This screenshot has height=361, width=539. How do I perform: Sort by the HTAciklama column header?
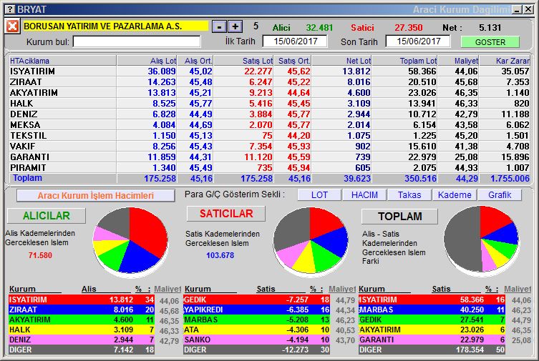62,61
